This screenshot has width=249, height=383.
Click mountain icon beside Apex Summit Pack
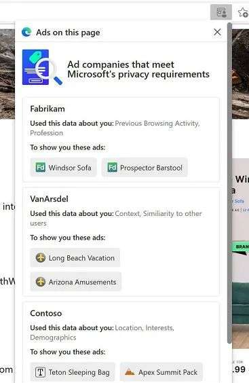click(x=130, y=372)
